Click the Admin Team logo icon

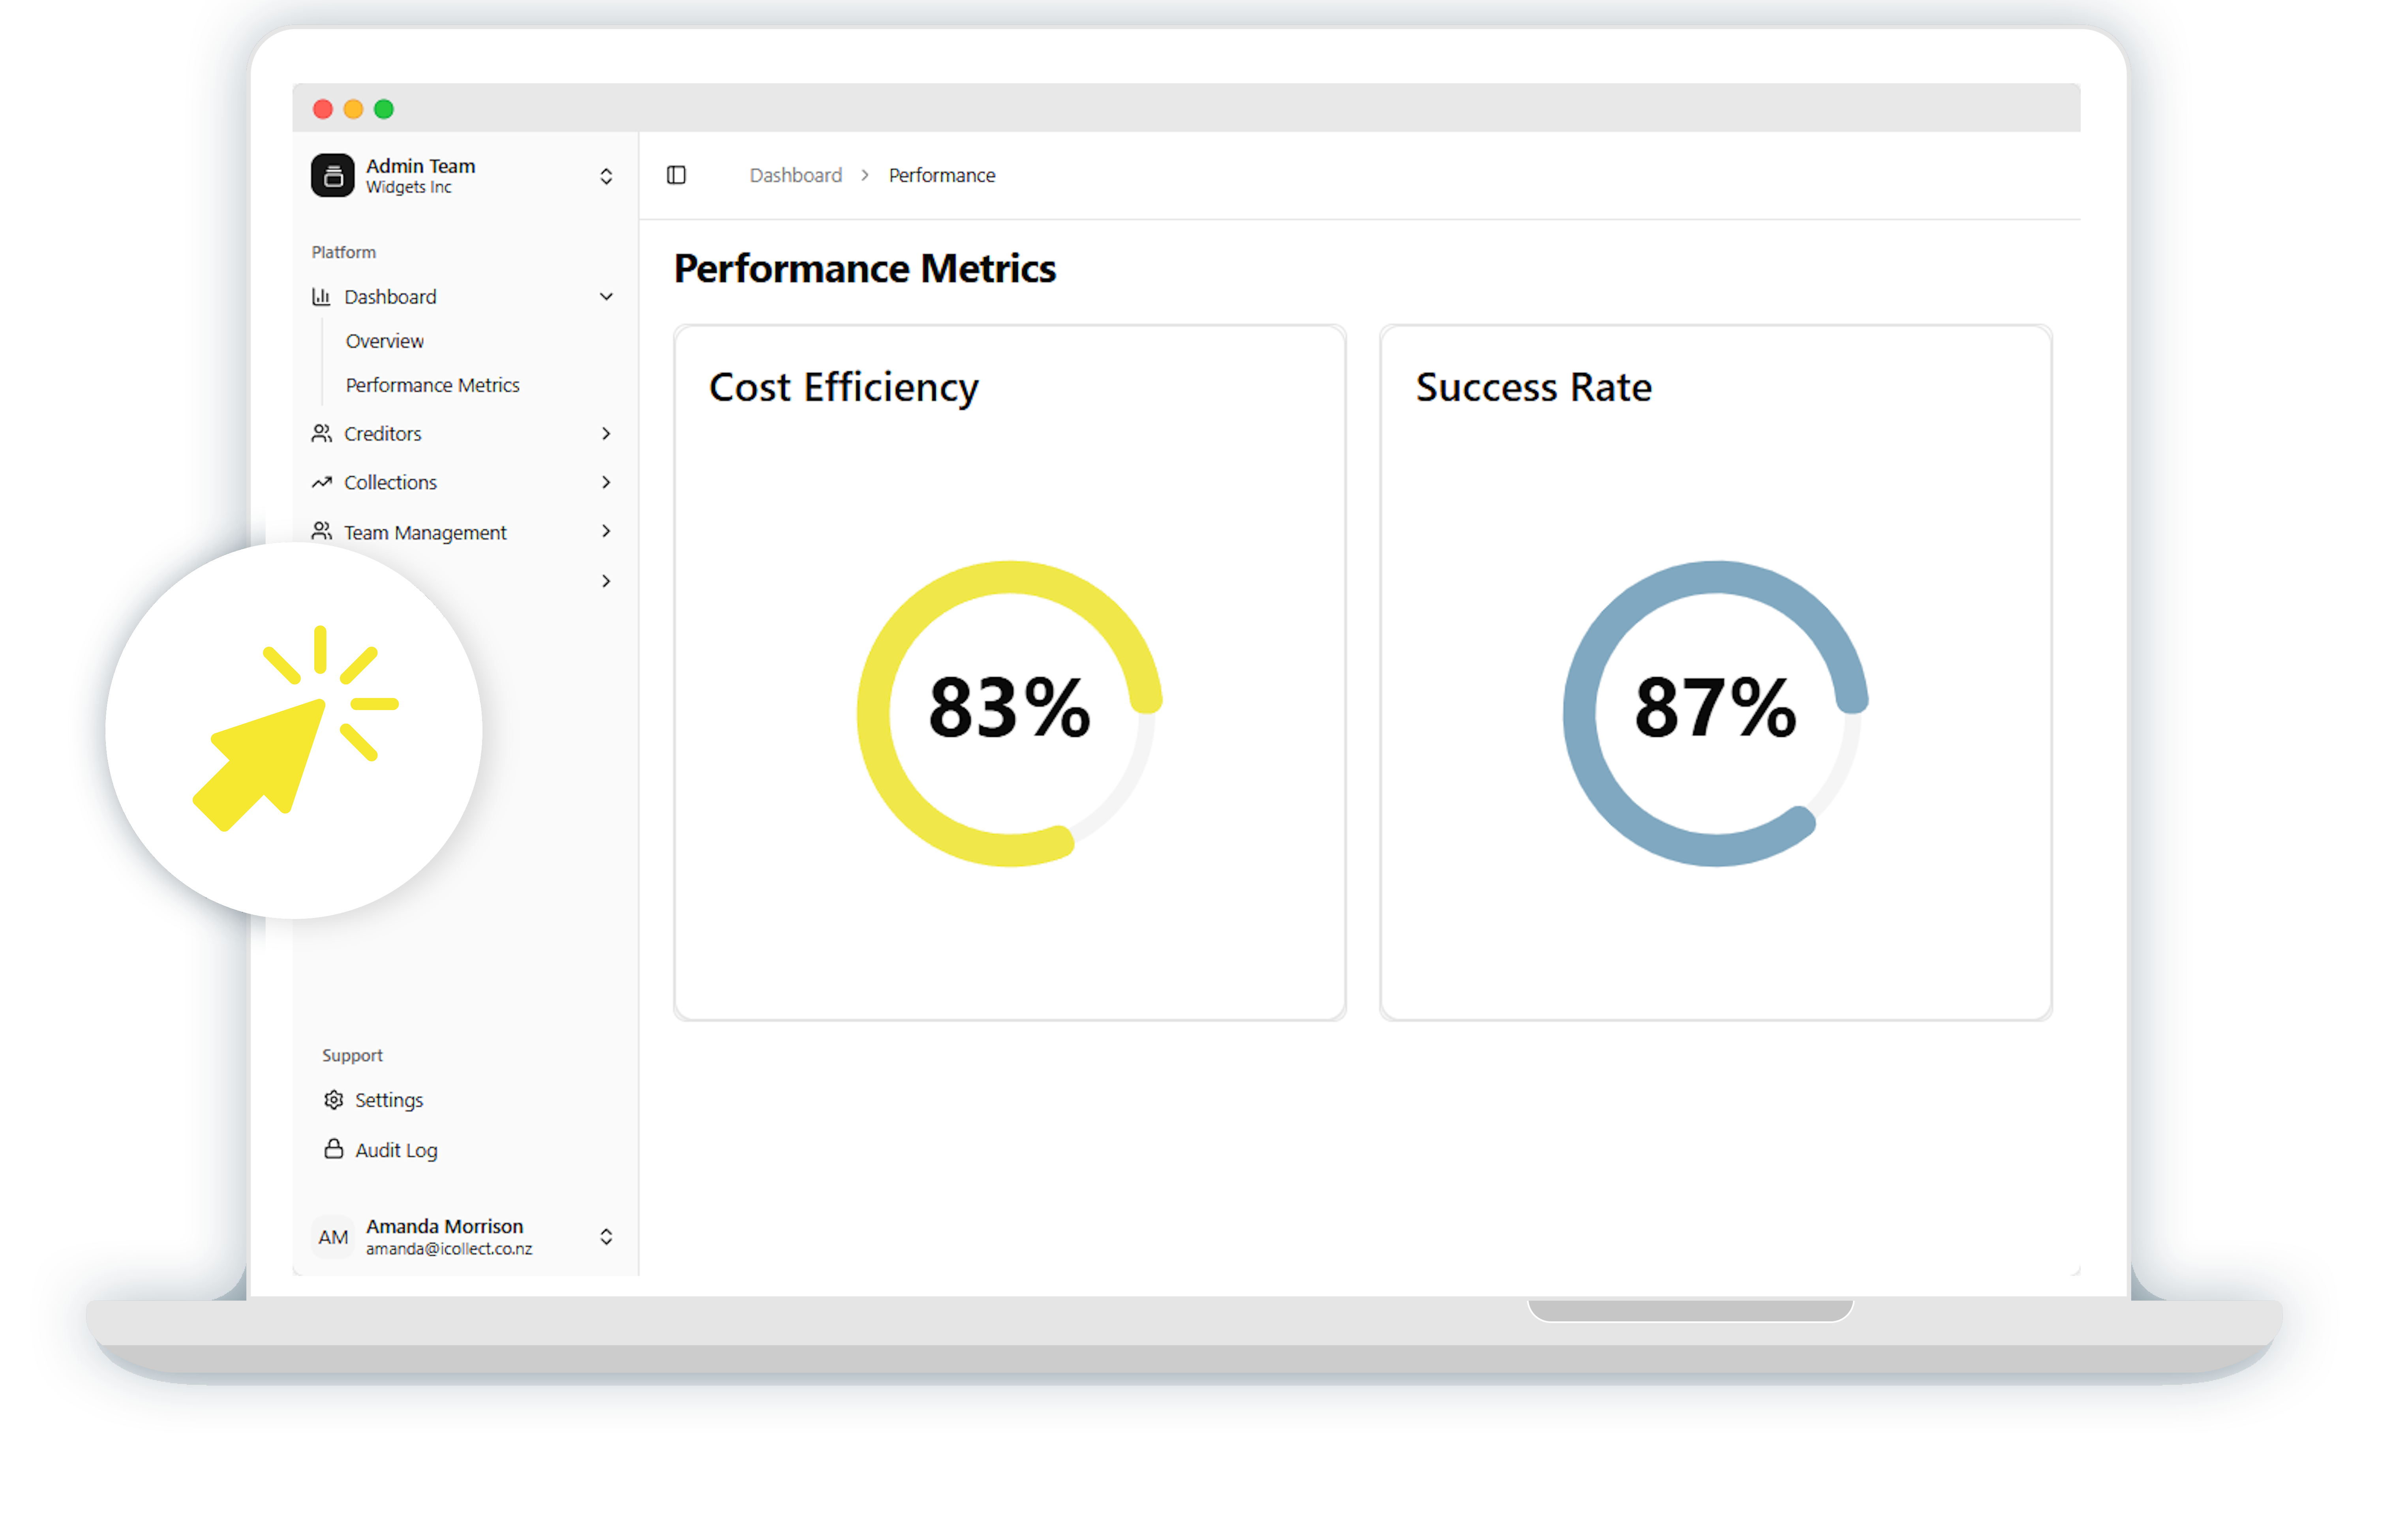332,176
